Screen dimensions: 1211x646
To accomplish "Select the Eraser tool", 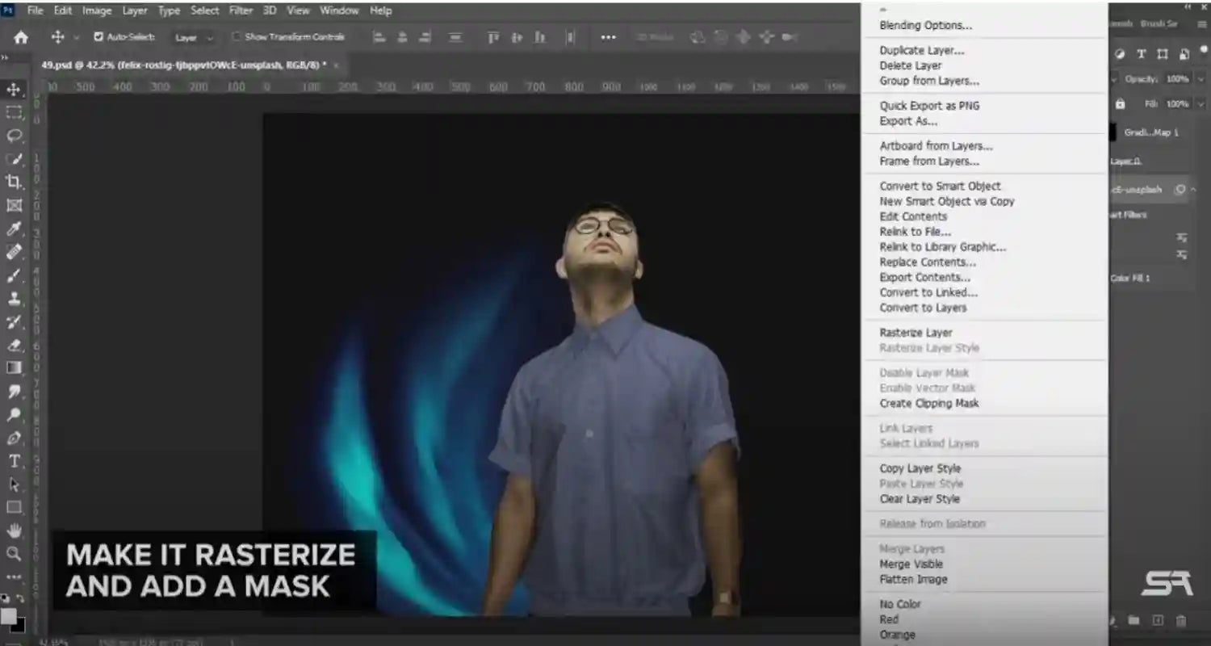I will coord(14,345).
